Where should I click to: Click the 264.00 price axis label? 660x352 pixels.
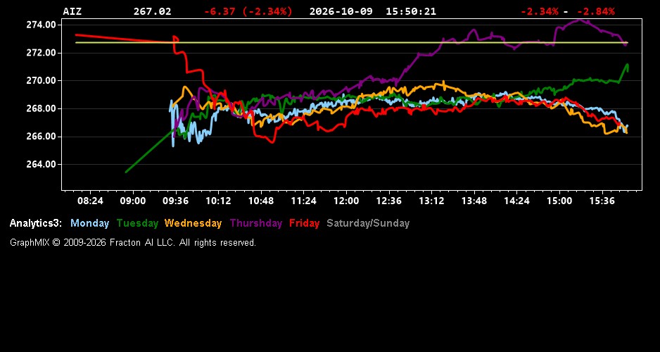tap(41, 165)
